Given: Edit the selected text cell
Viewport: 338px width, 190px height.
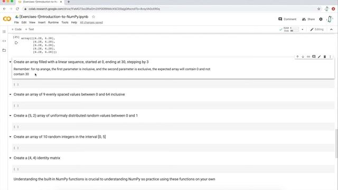Looking at the screenshot, I should pyautogui.click(x=319, y=56).
